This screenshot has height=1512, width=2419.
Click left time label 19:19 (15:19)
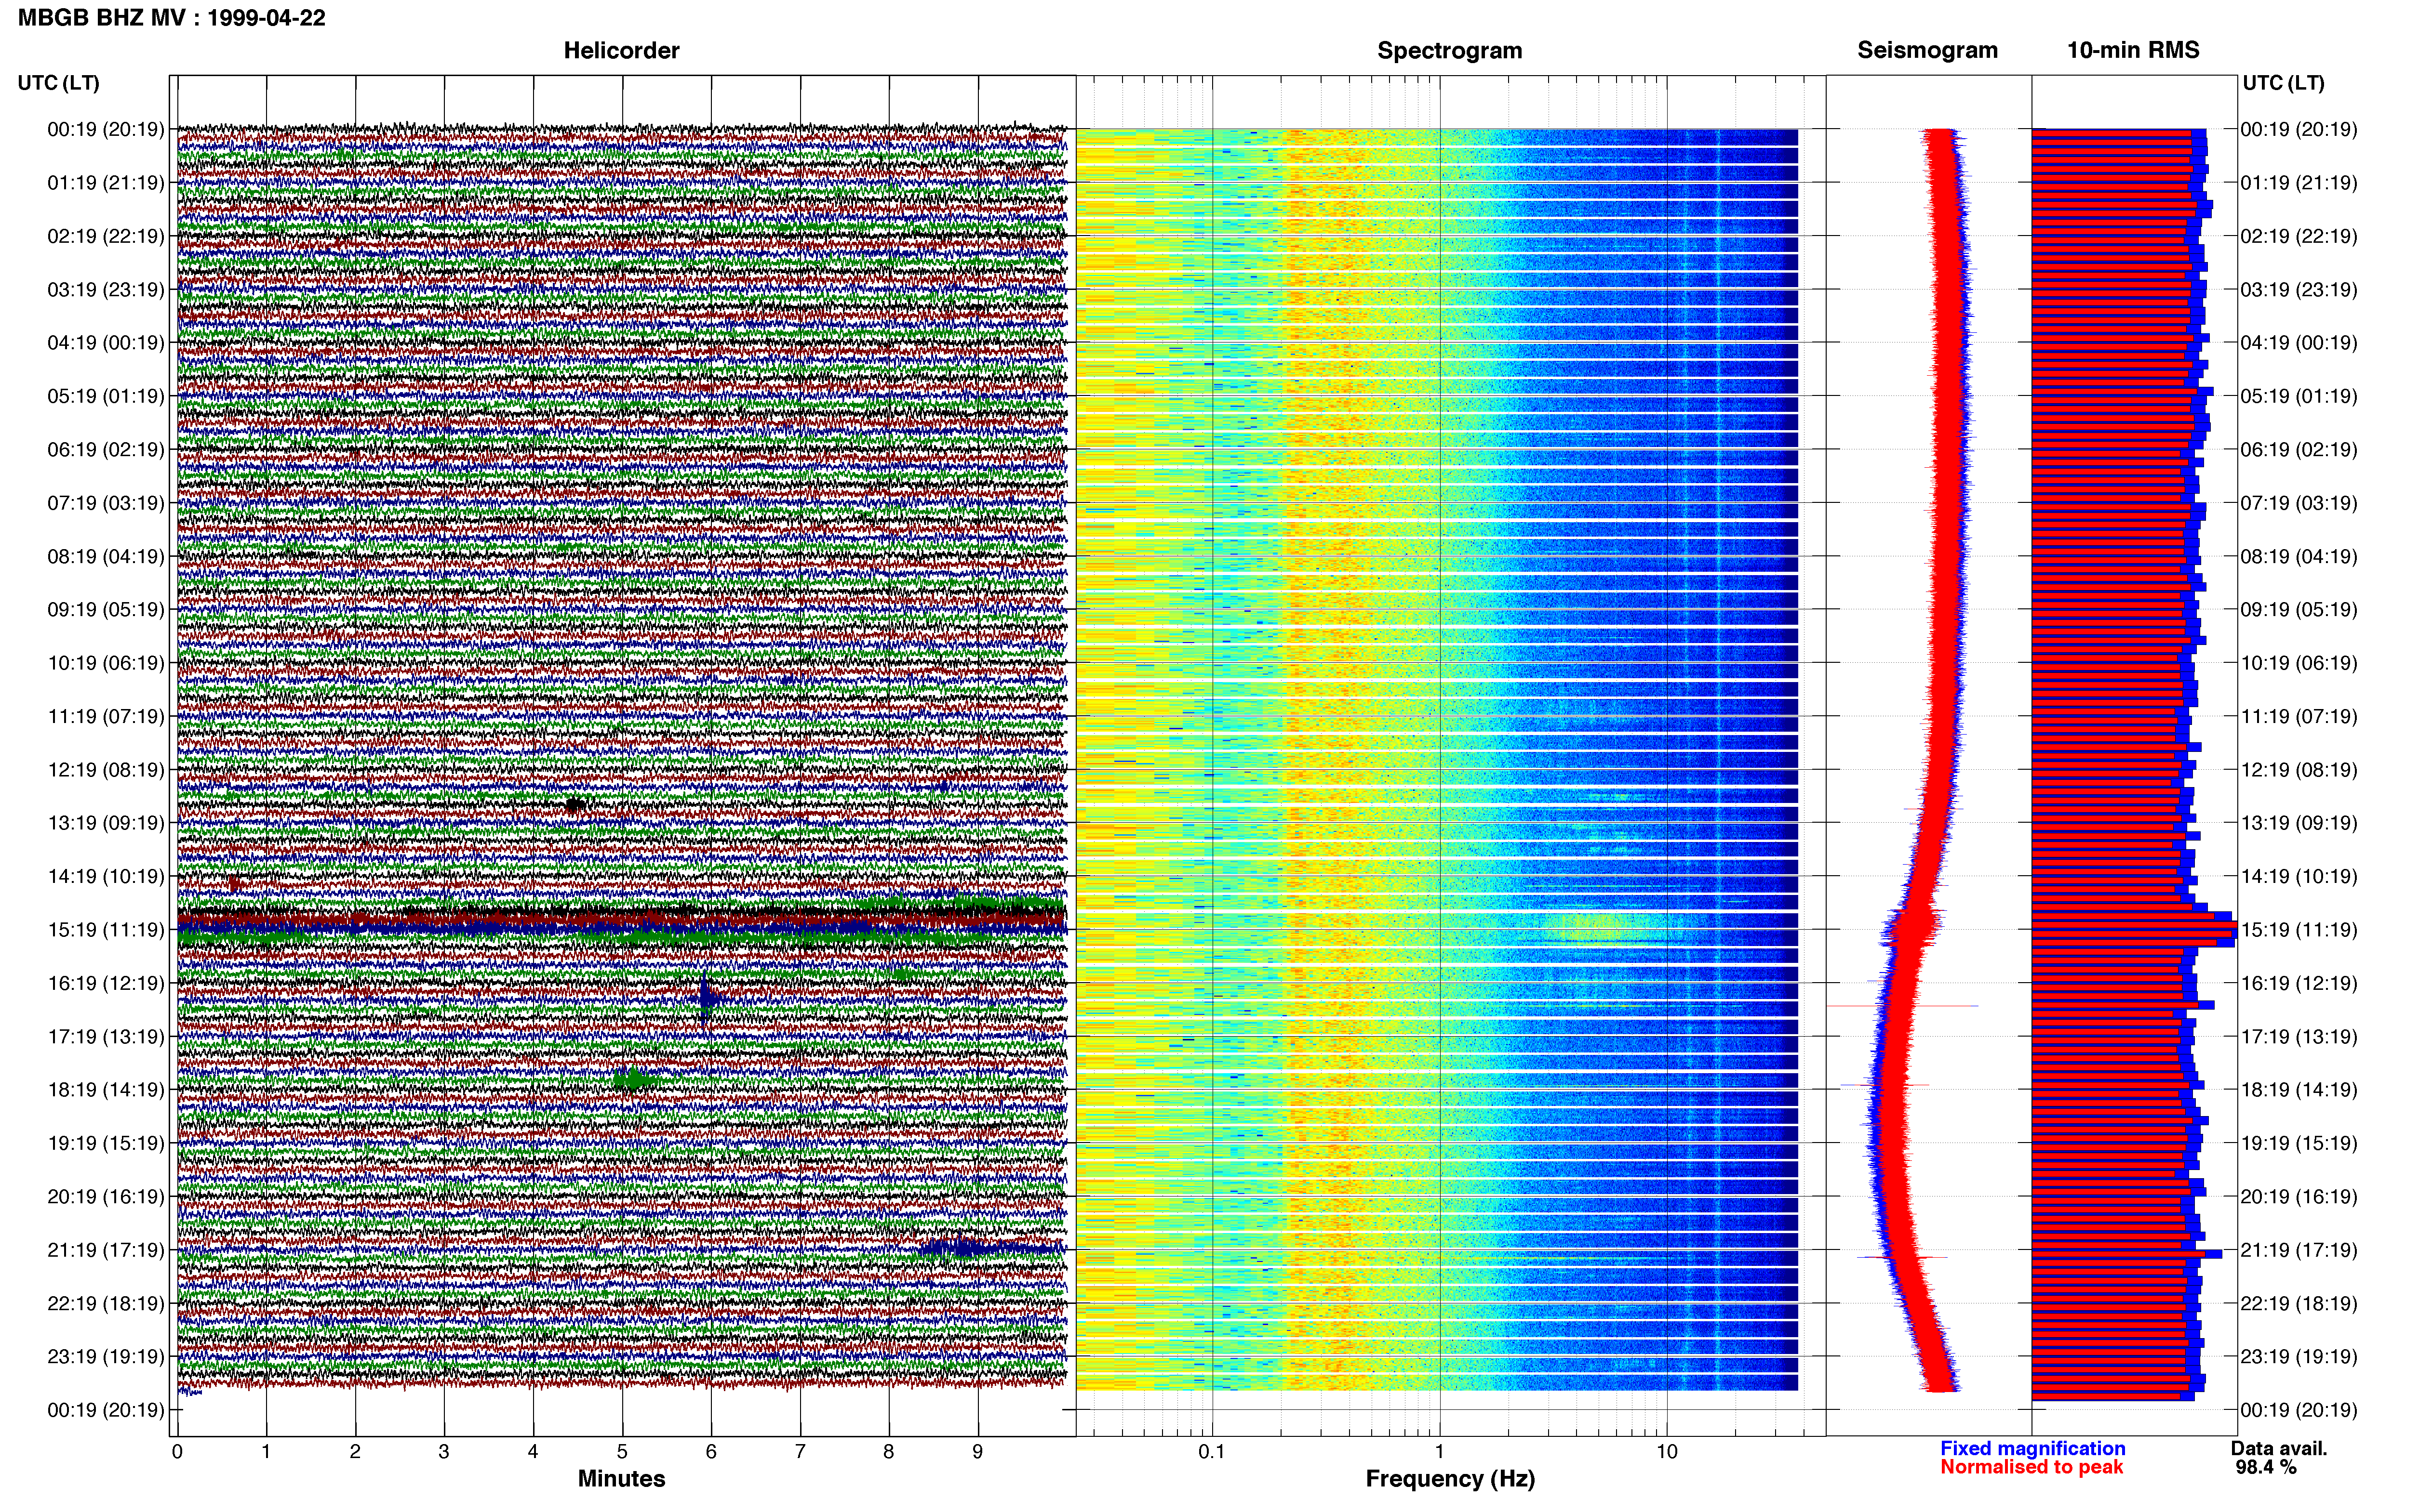tap(106, 1143)
